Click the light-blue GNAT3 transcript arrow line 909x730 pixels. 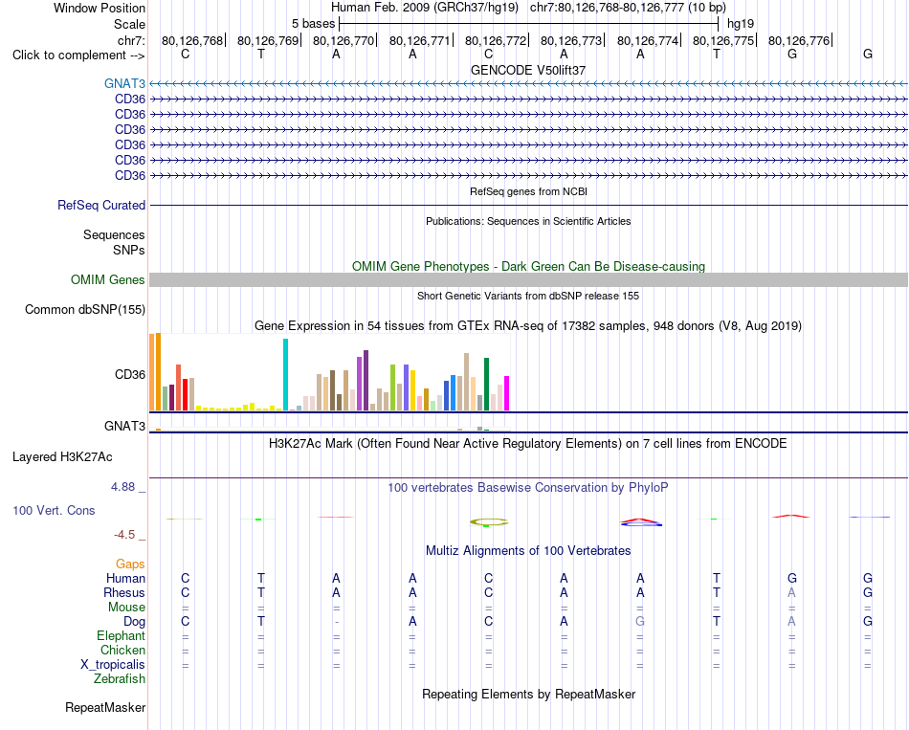[528, 84]
